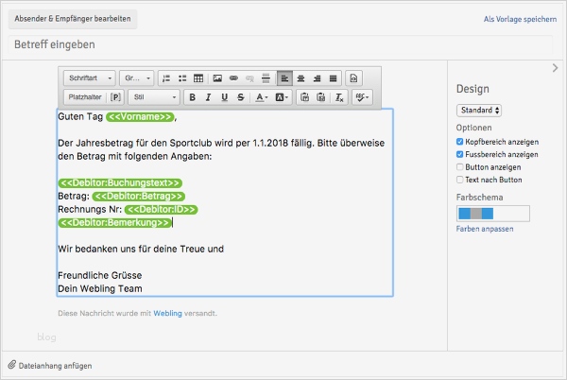Uncheck Fussbereich anzeigen

[x=459, y=154]
